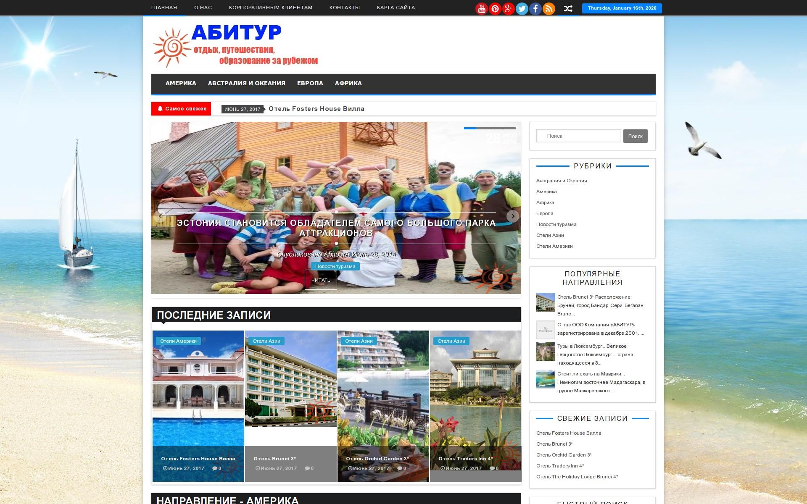Select the second slider indicator bar

pyautogui.click(x=483, y=128)
